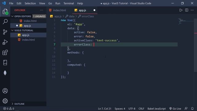Click the 1 Unsaved badge

(39, 16)
